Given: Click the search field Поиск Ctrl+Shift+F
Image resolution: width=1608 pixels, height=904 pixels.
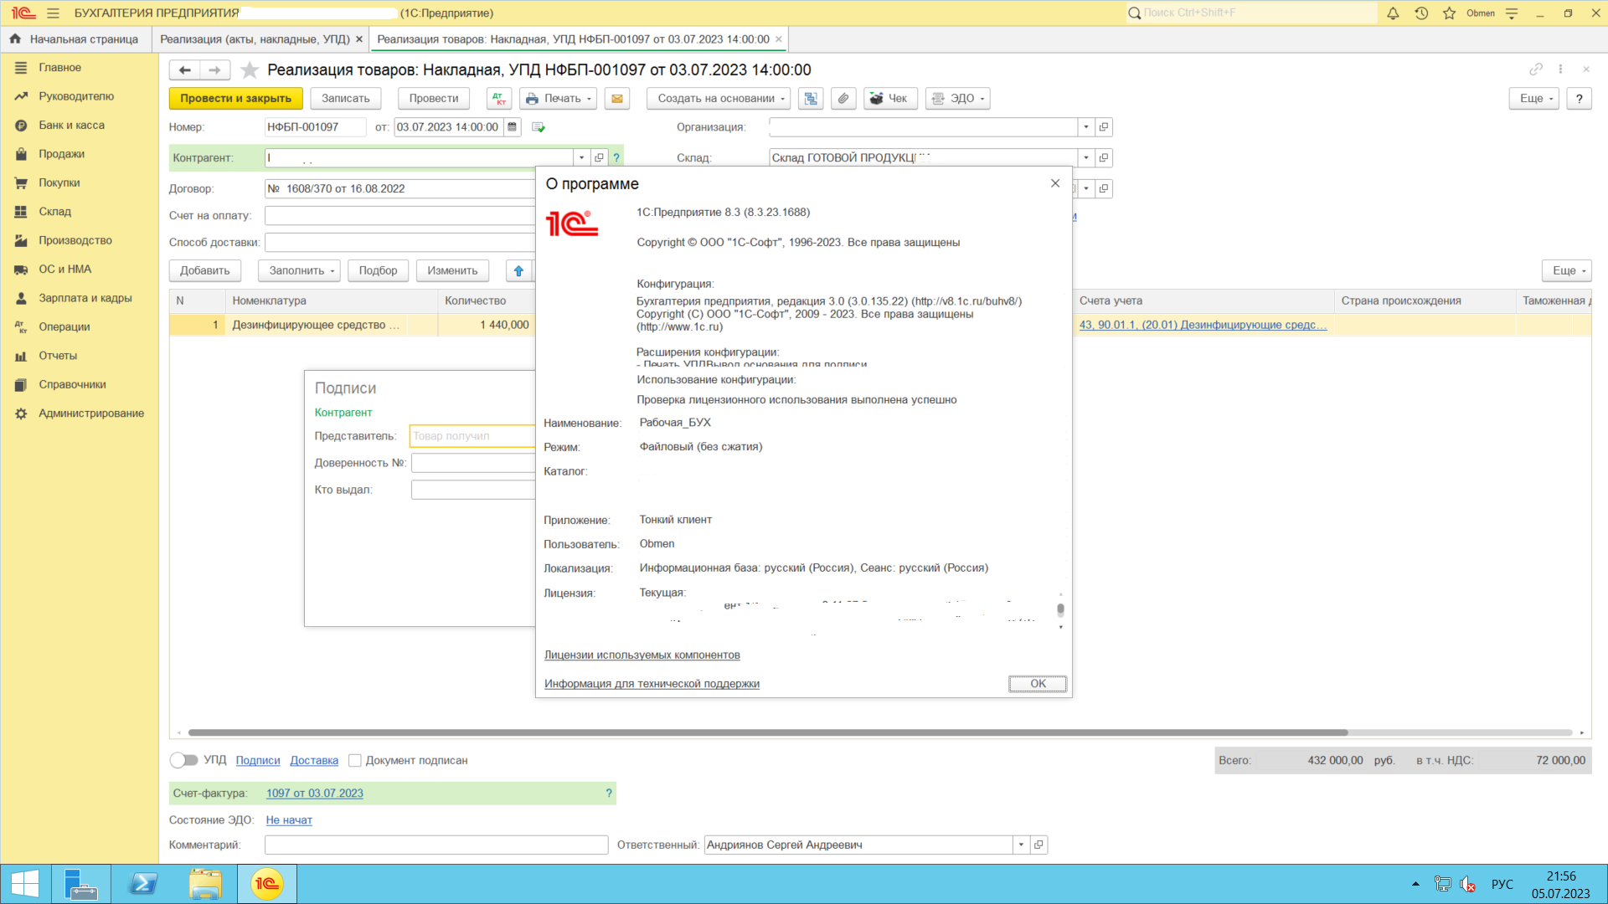Looking at the screenshot, I should [1252, 13].
